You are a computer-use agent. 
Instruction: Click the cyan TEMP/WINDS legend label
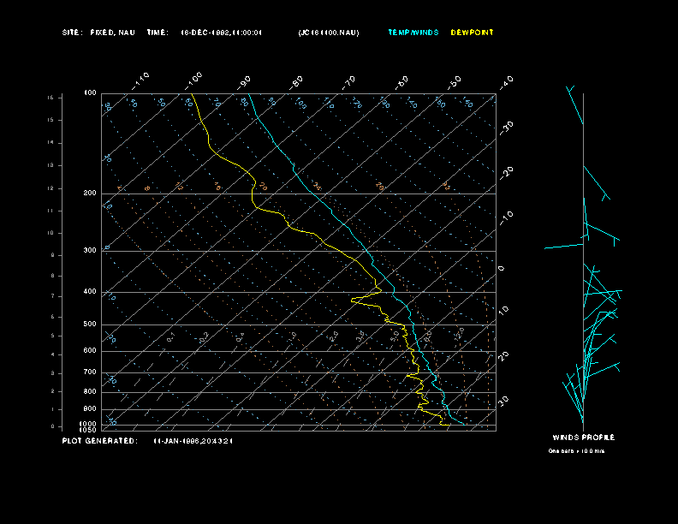[x=413, y=33]
